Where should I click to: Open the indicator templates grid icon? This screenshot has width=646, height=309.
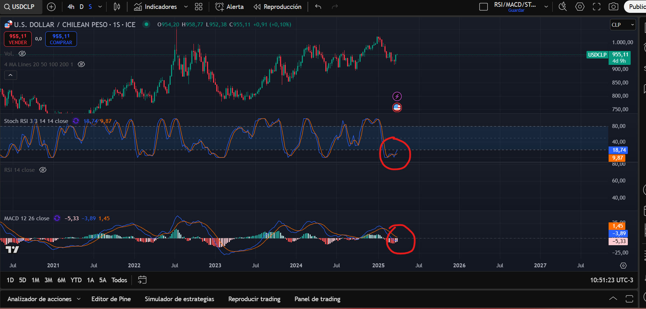198,7
